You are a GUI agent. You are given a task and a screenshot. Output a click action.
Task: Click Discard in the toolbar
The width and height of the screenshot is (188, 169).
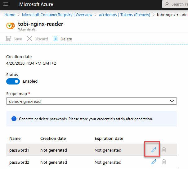click(38, 39)
